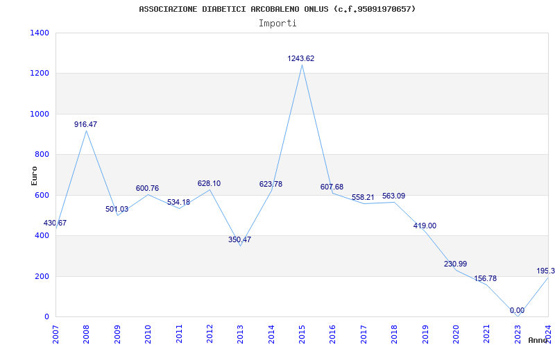555x347 pixels.
Task: Select data label 558.21
Action: click(363, 197)
